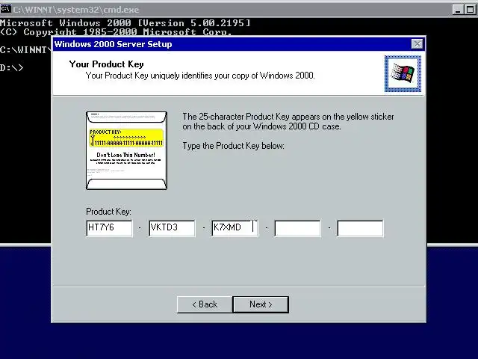Click the 'Microsoft Windows 2000 [Version 5.00.2195]' line
Screen dimensions: 478x359
tap(125, 23)
